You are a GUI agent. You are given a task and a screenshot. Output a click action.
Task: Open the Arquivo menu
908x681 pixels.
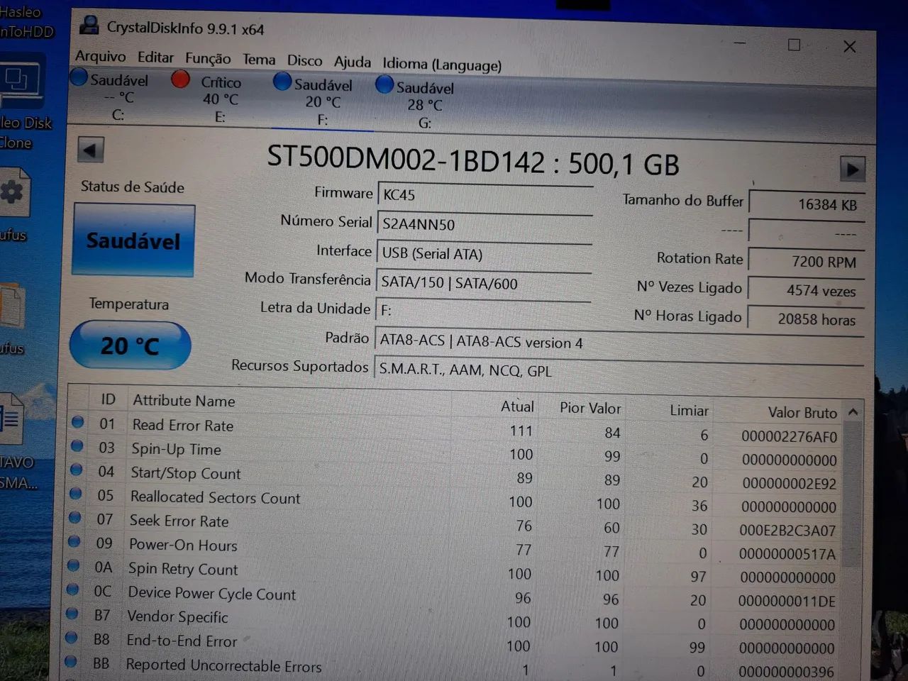pyautogui.click(x=101, y=56)
